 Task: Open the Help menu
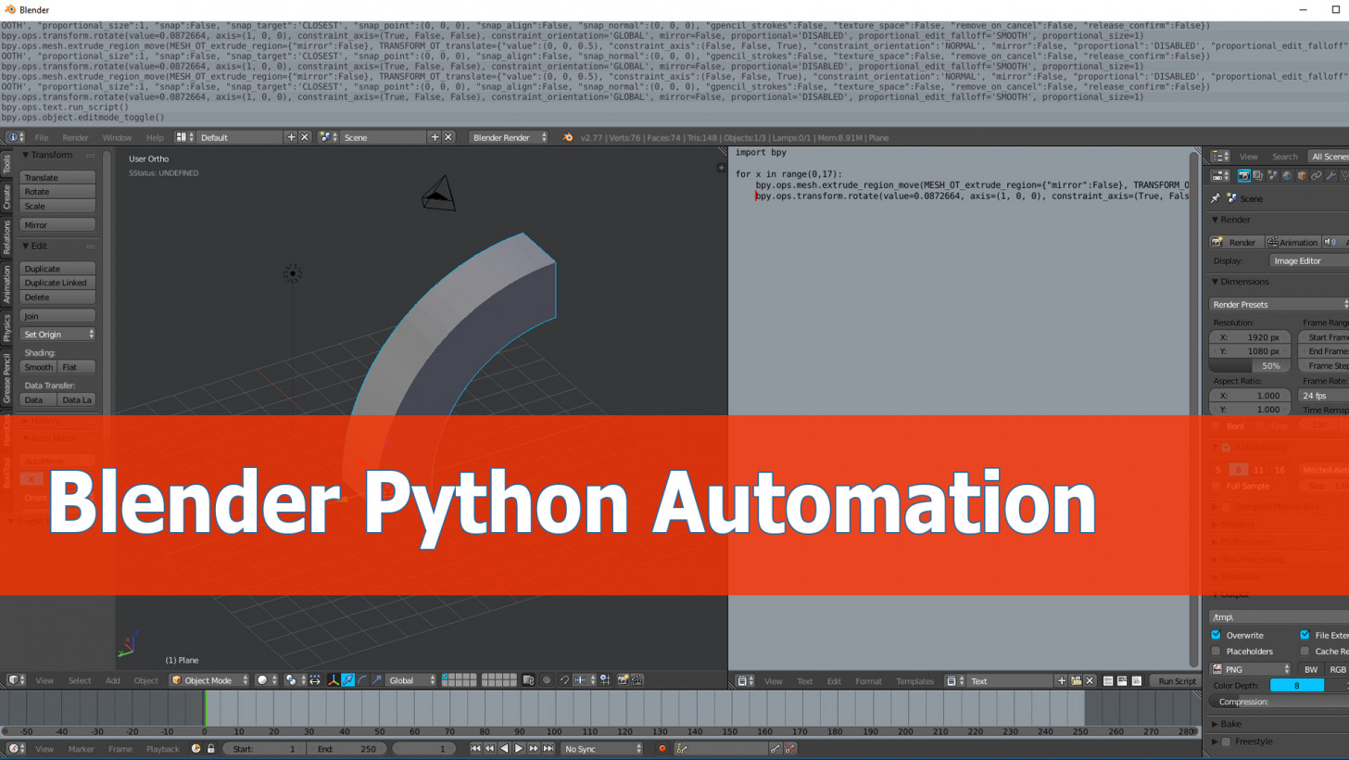point(155,137)
